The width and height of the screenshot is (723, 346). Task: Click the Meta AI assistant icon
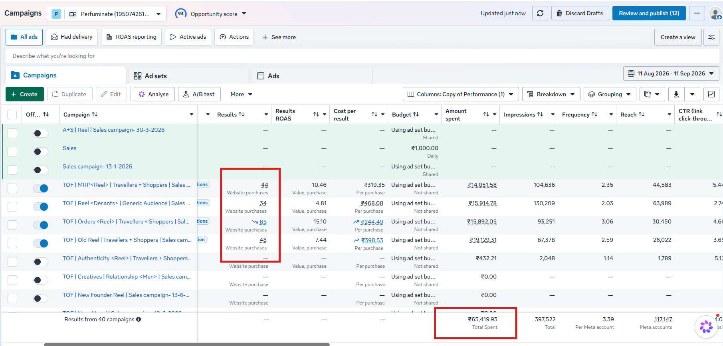(x=706, y=327)
